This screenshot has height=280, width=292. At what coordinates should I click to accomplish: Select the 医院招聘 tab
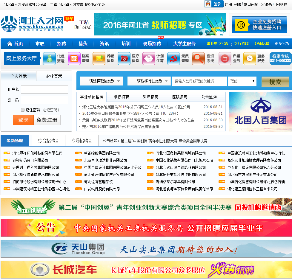[180, 97]
